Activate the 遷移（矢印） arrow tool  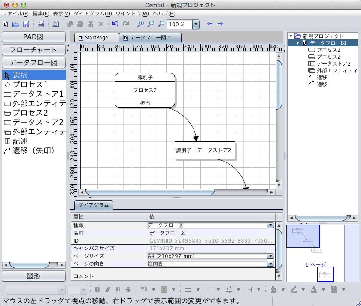33,150
